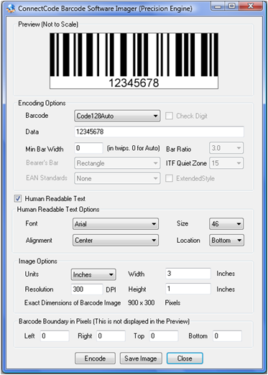Uncheck the Human Readable Text checkbox
The image size is (268, 375).
click(18, 198)
